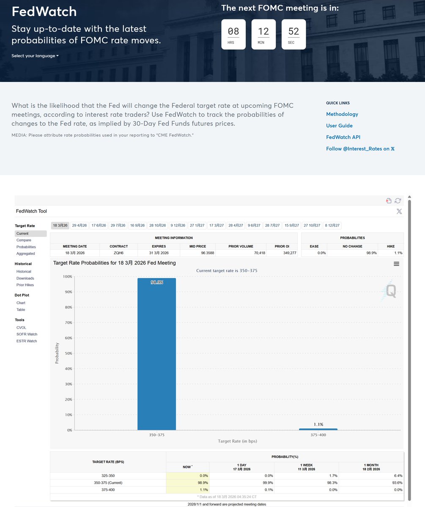Open the Dot Plot Chart item
Image resolution: width=425 pixels, height=507 pixels.
point(21,303)
